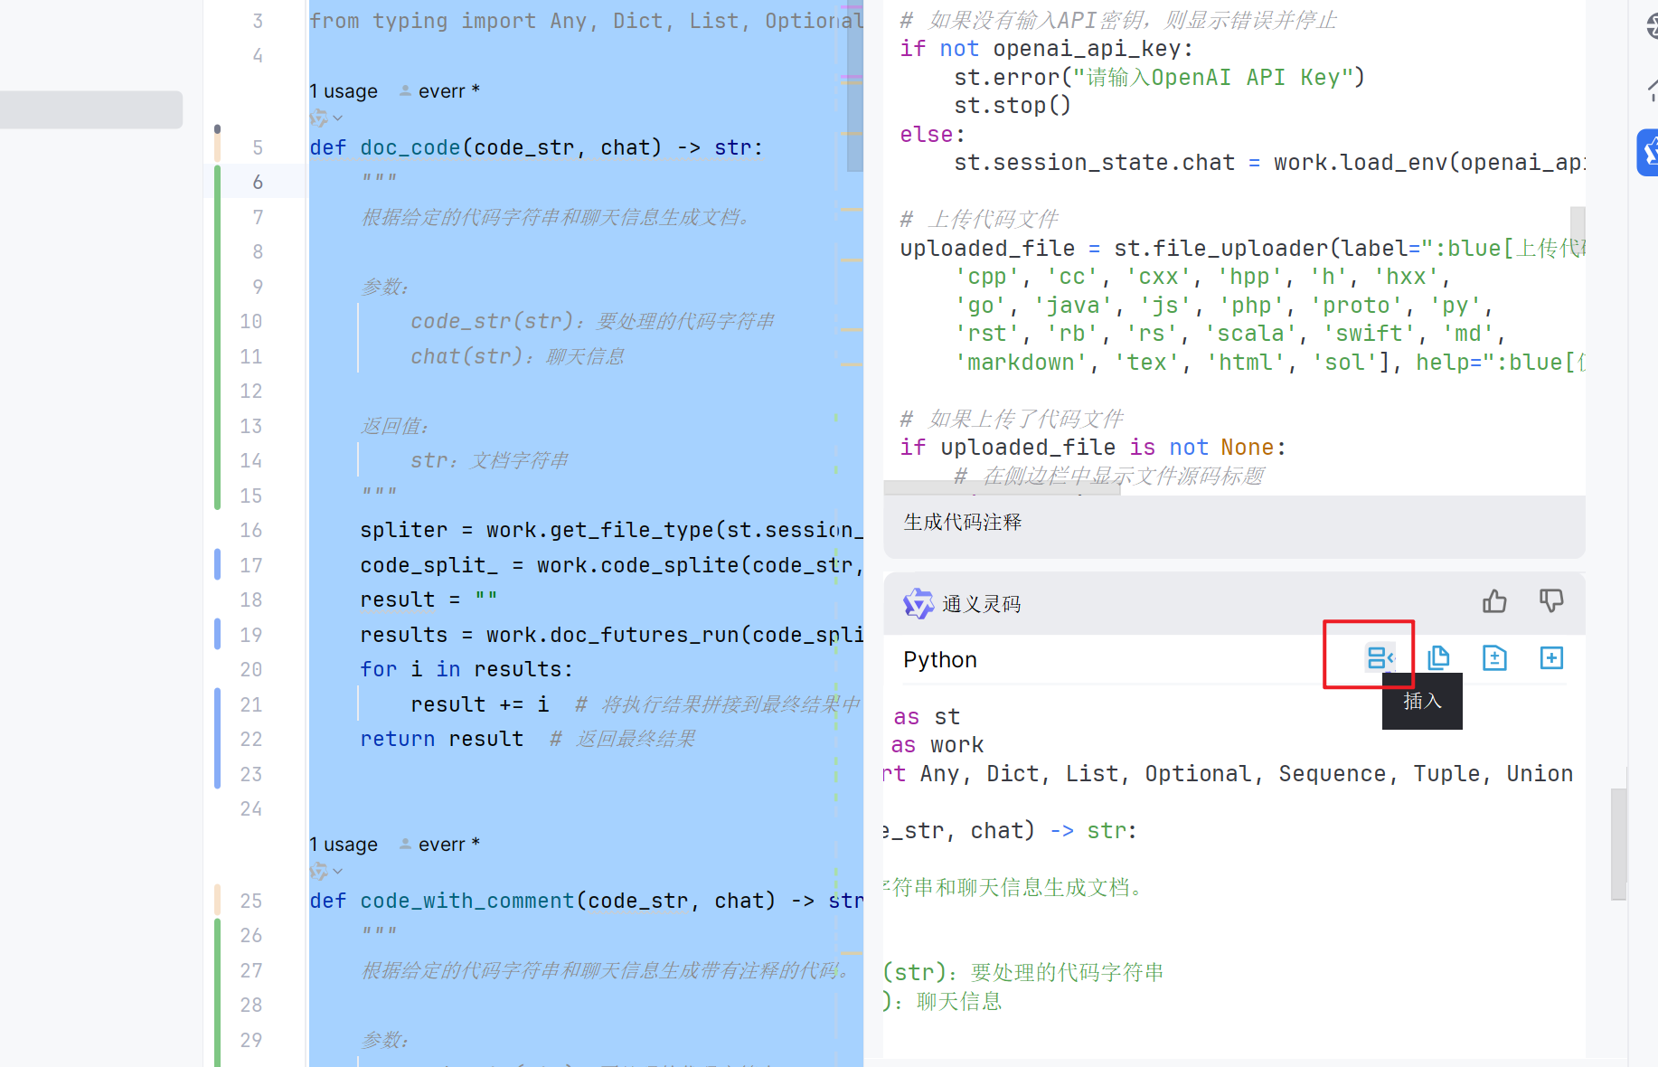Click the code_with_comment function name
1658x1067 pixels.
coord(467,901)
